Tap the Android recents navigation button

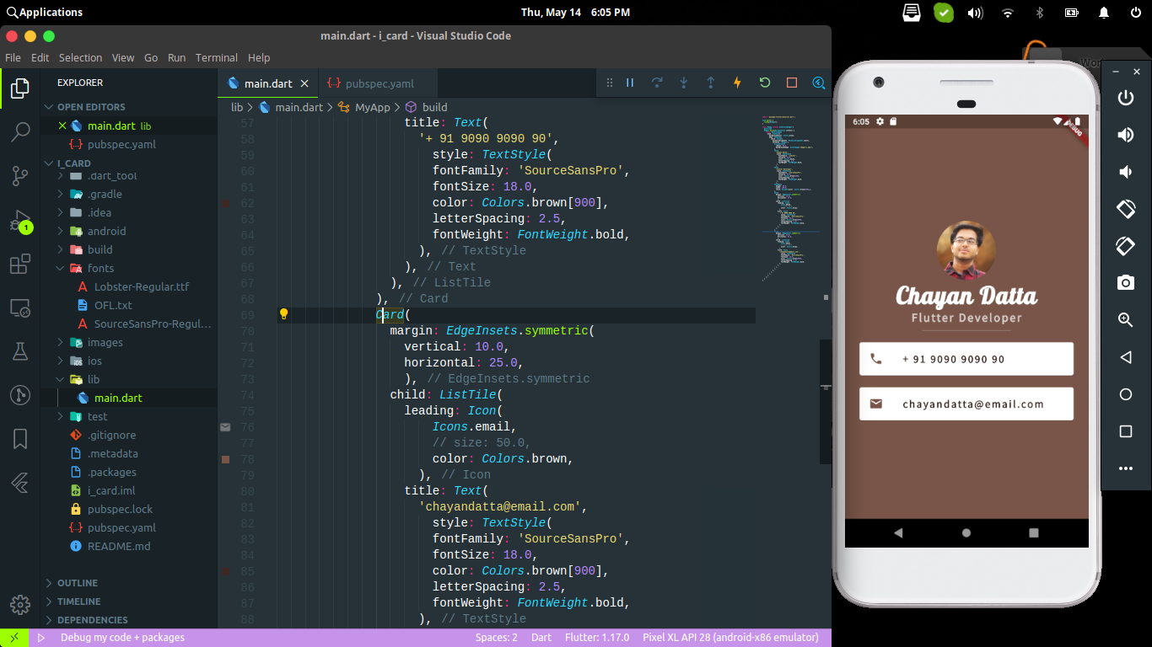click(x=1034, y=532)
